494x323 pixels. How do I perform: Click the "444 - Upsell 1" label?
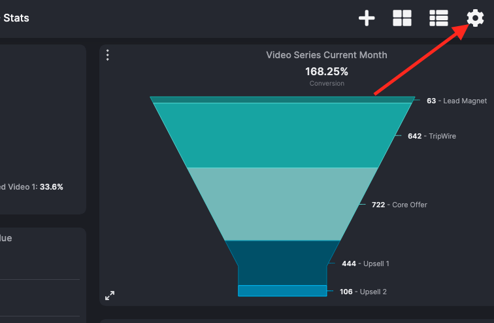365,263
